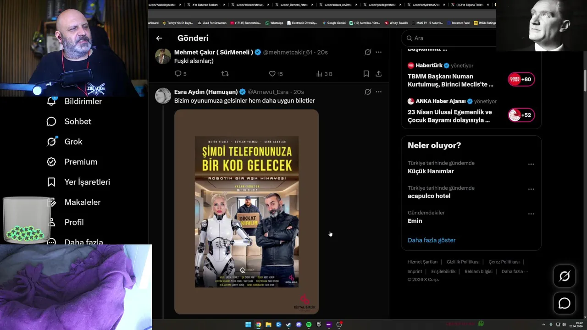The width and height of the screenshot is (587, 330).
Task: Open the Streamer Panel bookmark
Action: tap(458, 22)
